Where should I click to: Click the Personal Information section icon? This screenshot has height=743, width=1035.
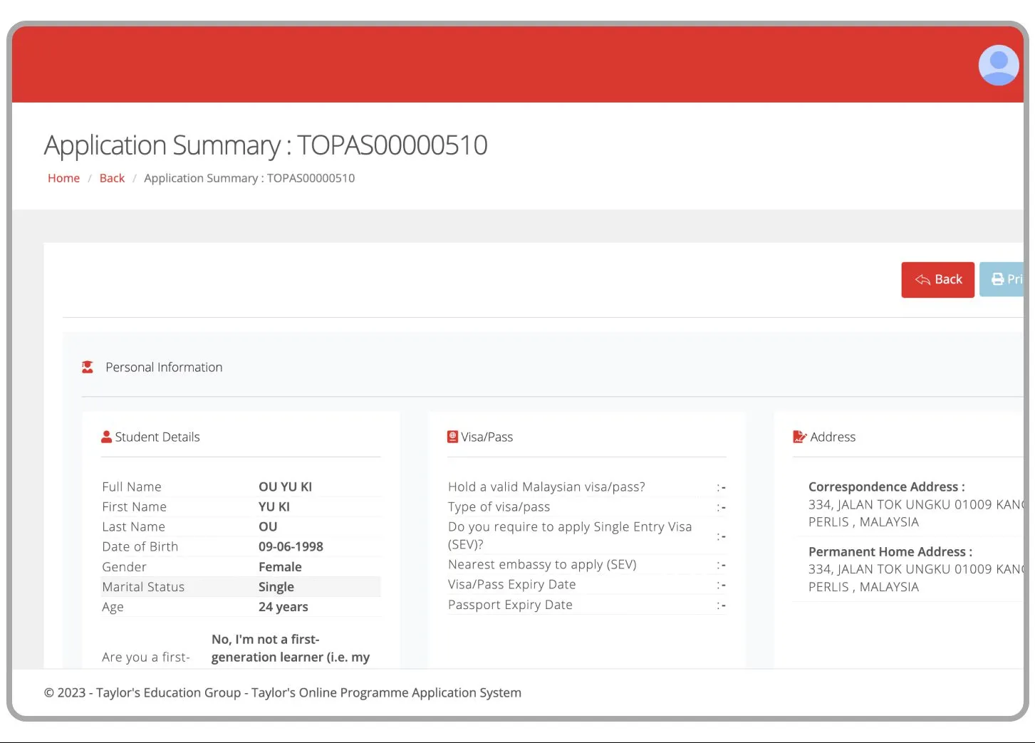click(x=87, y=366)
